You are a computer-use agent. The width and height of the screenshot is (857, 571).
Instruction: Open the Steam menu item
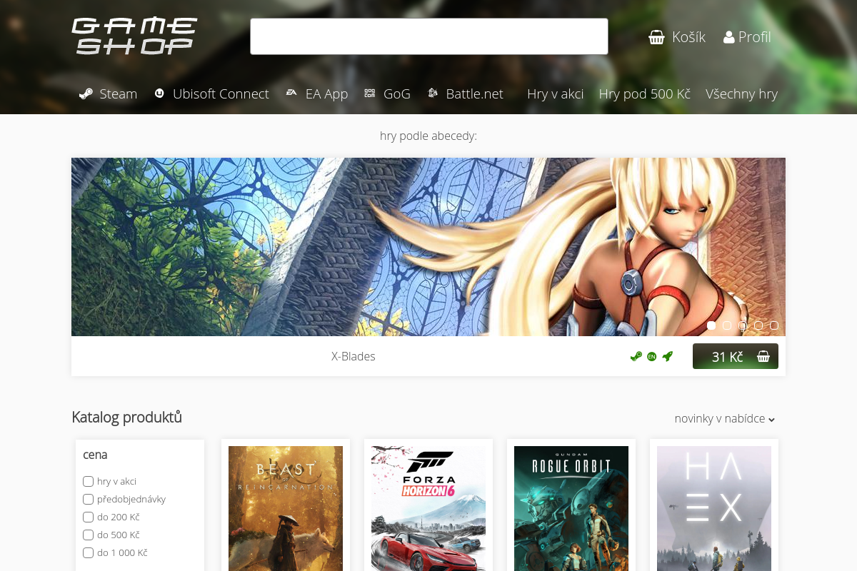click(108, 94)
